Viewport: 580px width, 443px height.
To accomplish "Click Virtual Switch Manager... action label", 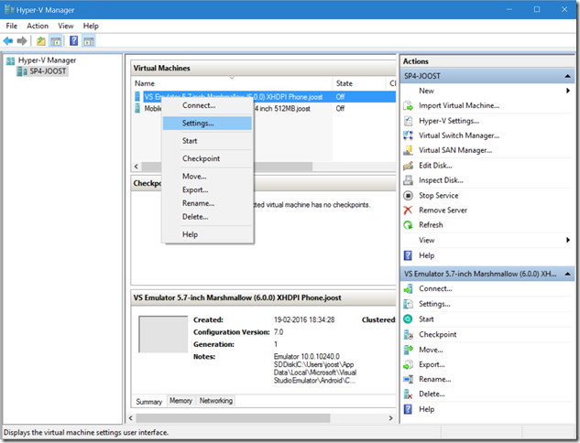I will pyautogui.click(x=459, y=135).
